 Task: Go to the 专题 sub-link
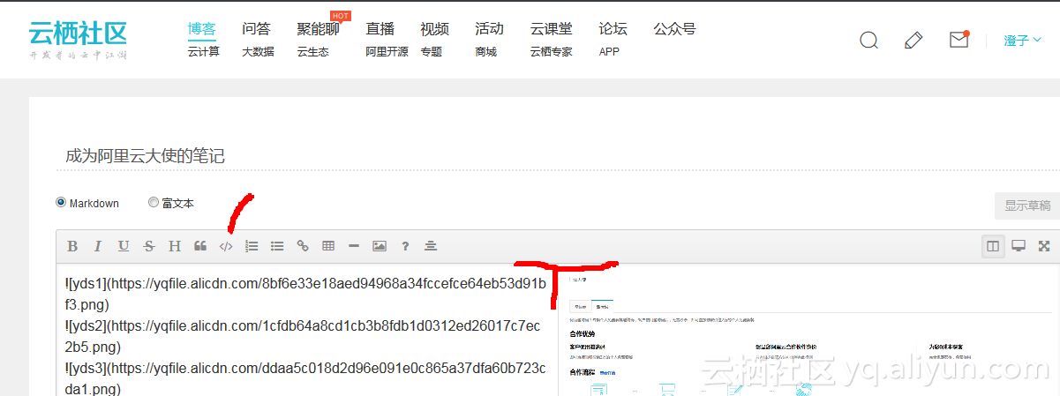point(431,52)
